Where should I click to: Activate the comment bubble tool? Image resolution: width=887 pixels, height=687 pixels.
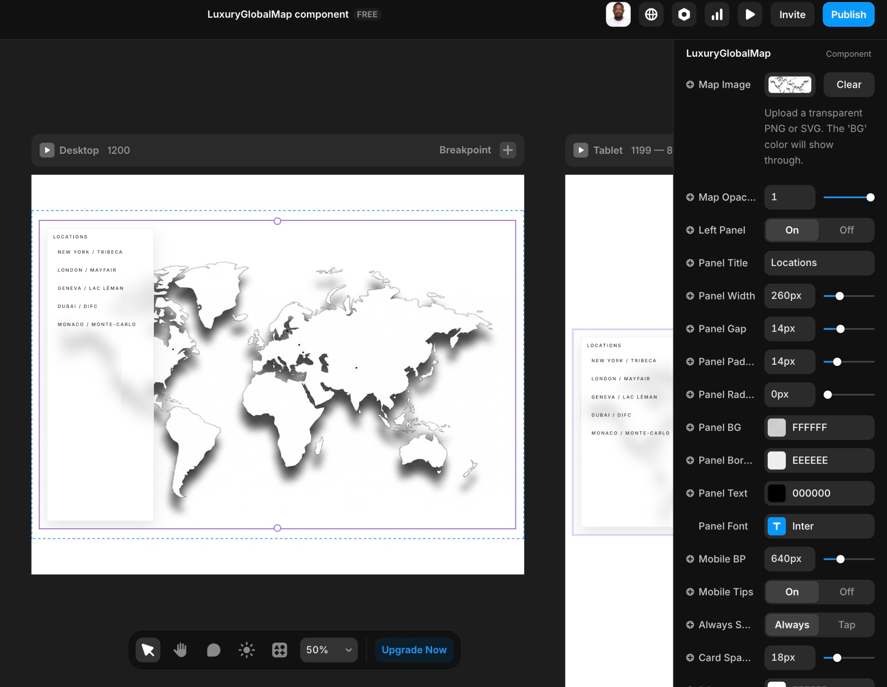pyautogui.click(x=213, y=650)
